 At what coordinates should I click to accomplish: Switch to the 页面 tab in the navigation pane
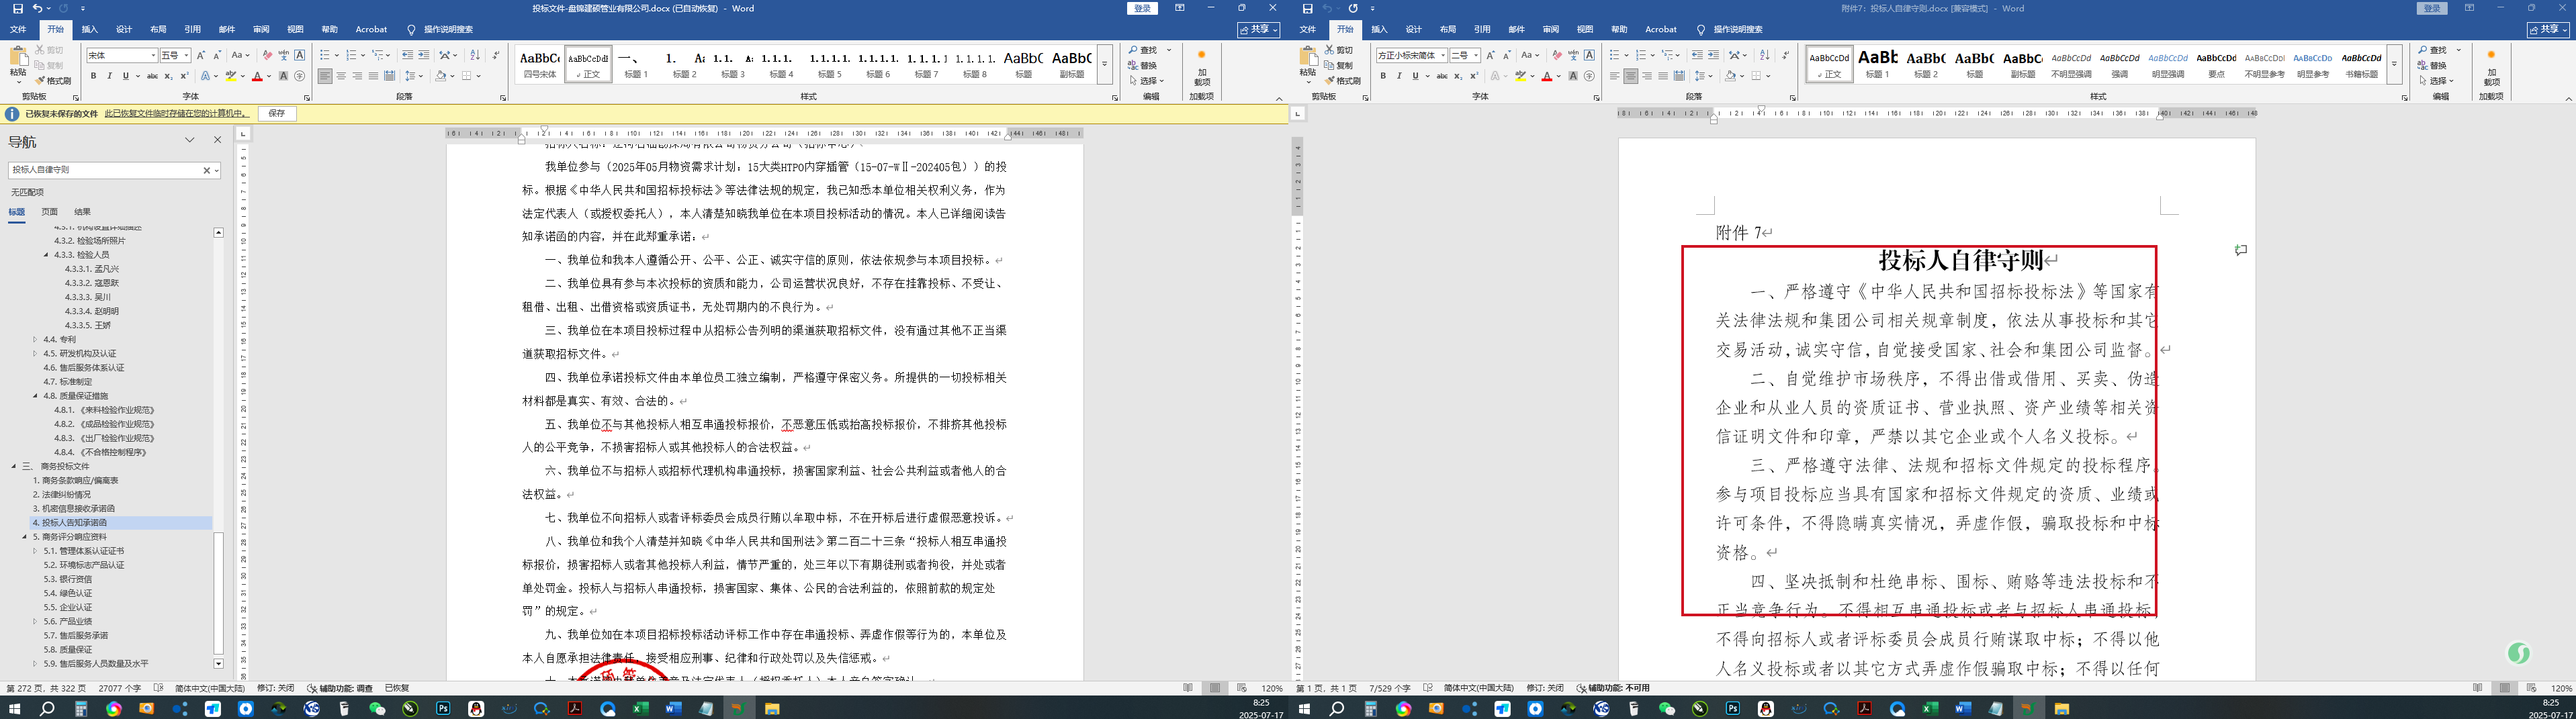point(50,212)
